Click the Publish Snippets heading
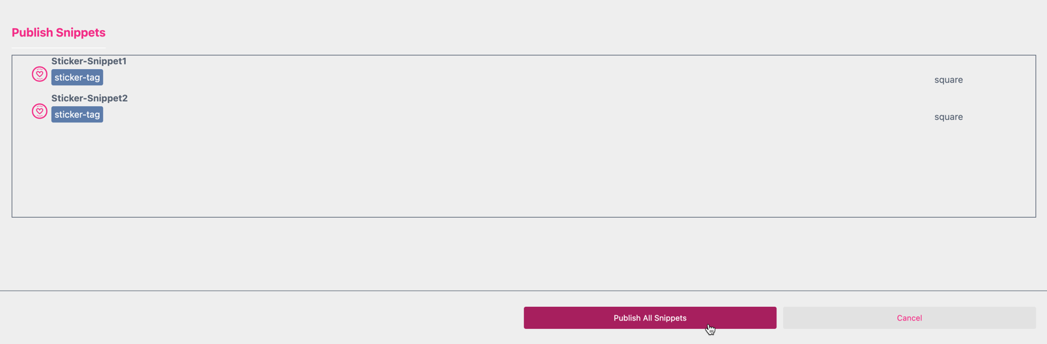The image size is (1047, 344). 59,33
